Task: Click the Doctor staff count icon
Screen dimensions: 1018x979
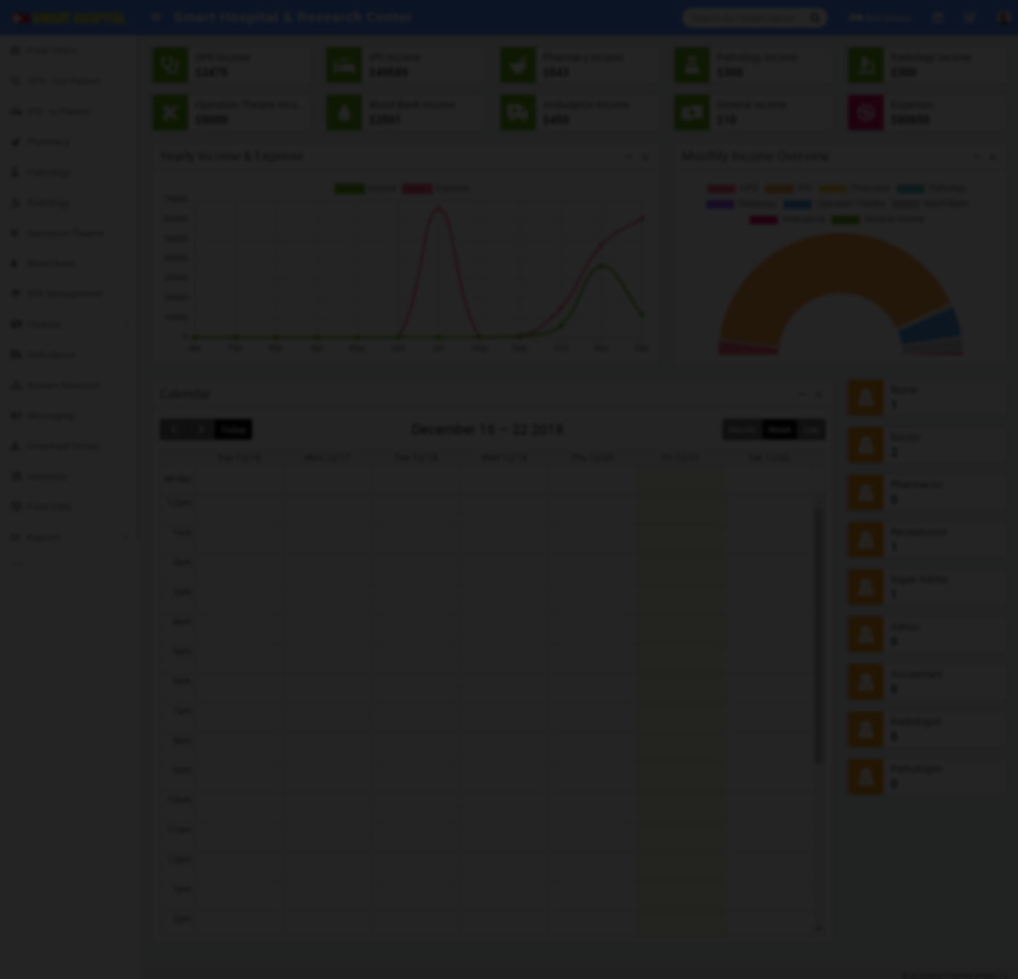Action: [x=866, y=445]
